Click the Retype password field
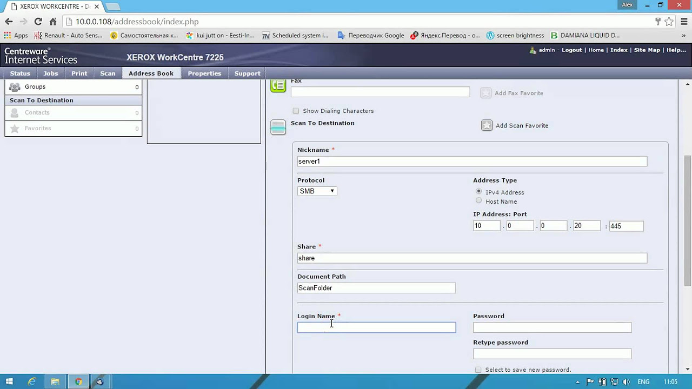692x389 pixels. [552, 354]
